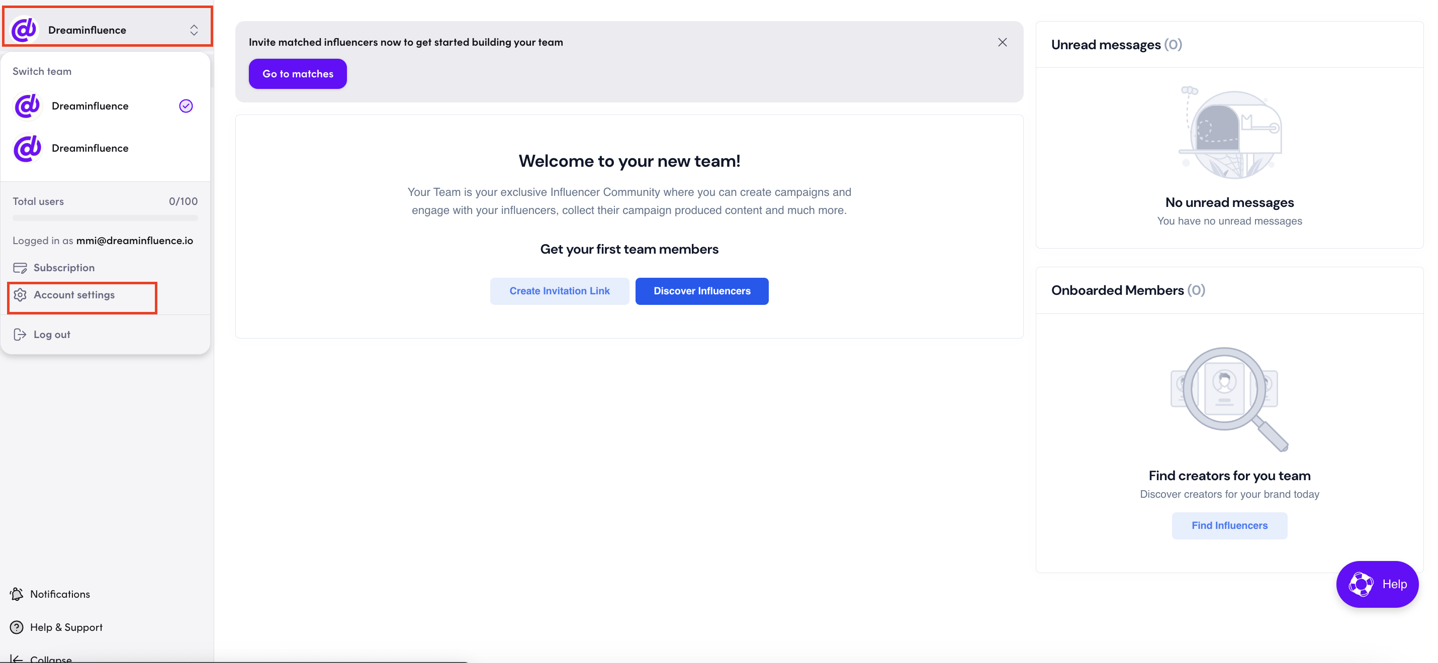This screenshot has height=663, width=1438.
Task: Click the Subscription card icon
Action: (20, 268)
